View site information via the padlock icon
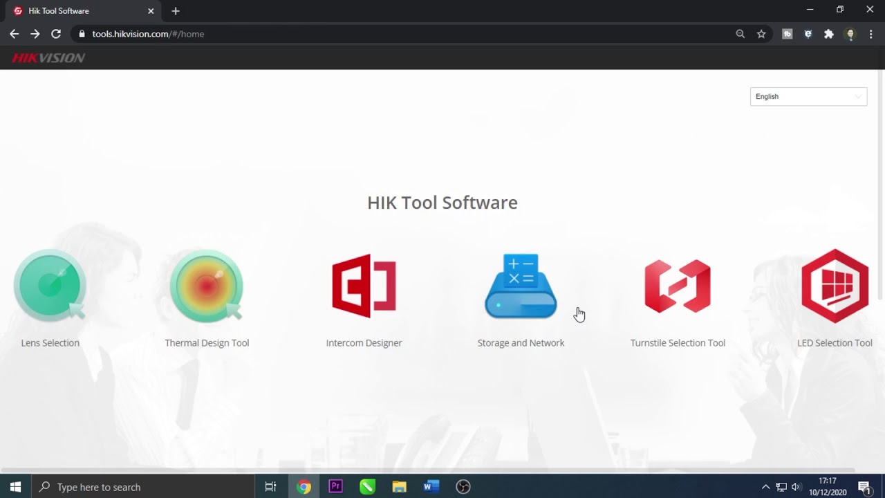This screenshot has width=885, height=498. (82, 34)
